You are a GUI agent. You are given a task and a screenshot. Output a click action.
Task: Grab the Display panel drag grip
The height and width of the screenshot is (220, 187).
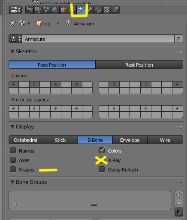[180, 127]
